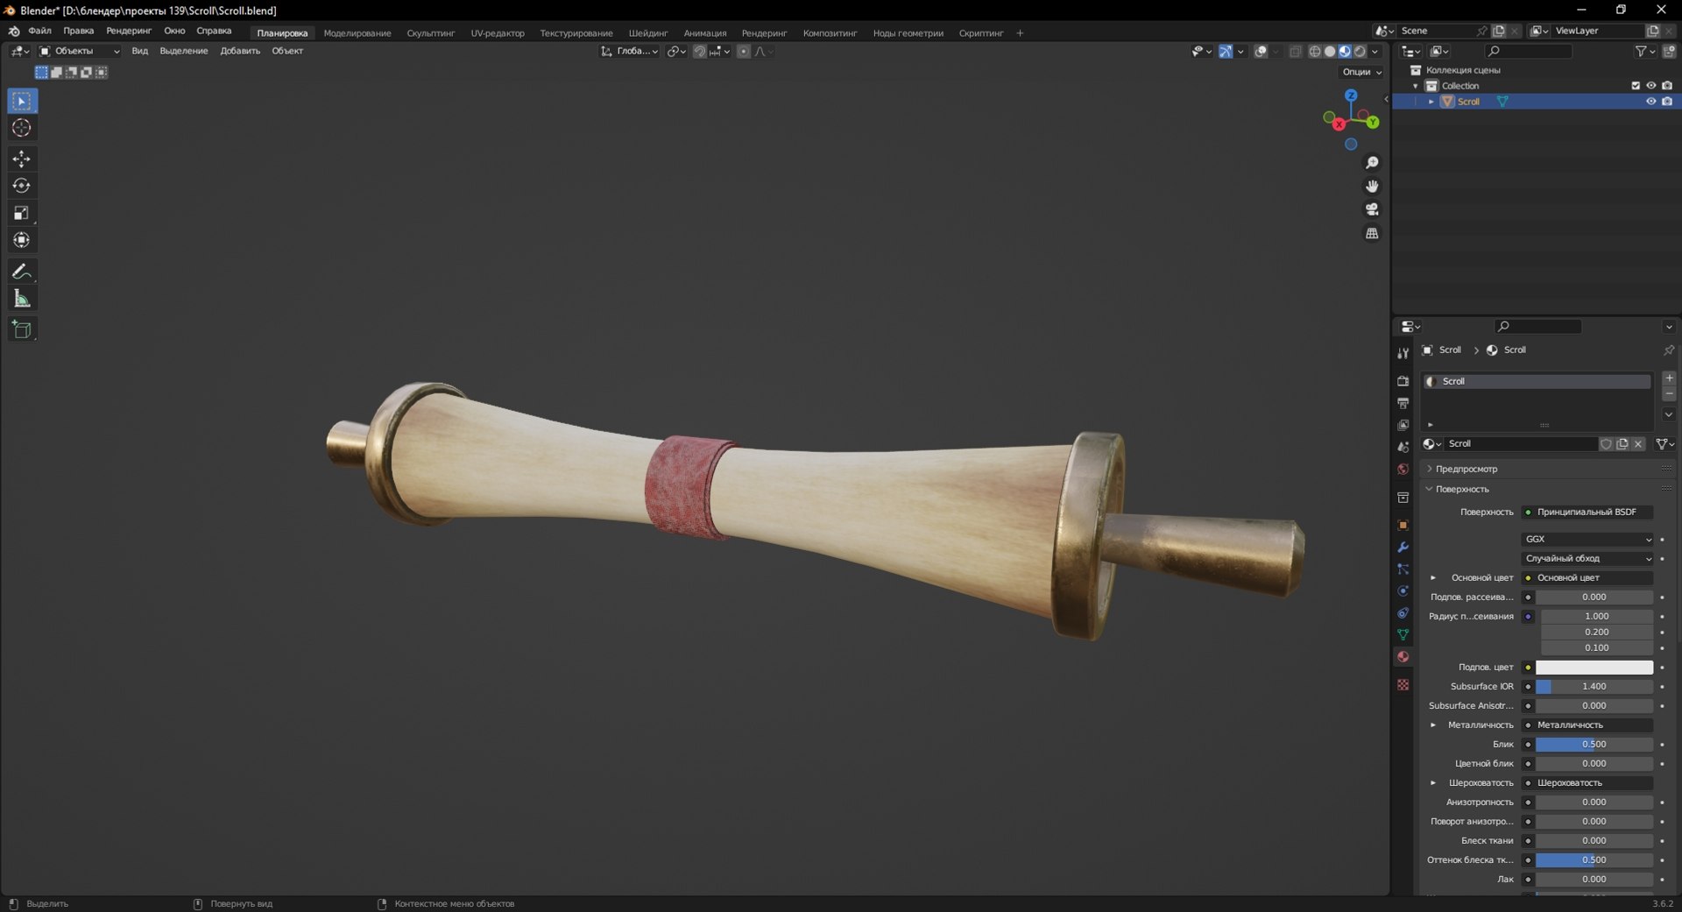The image size is (1682, 912).
Task: Select the Cursor tool in the toolbar
Action: coord(22,128)
